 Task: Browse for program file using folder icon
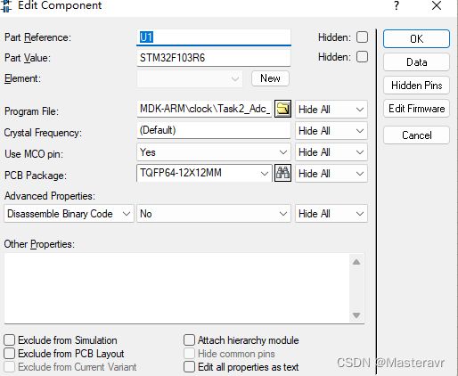click(282, 109)
